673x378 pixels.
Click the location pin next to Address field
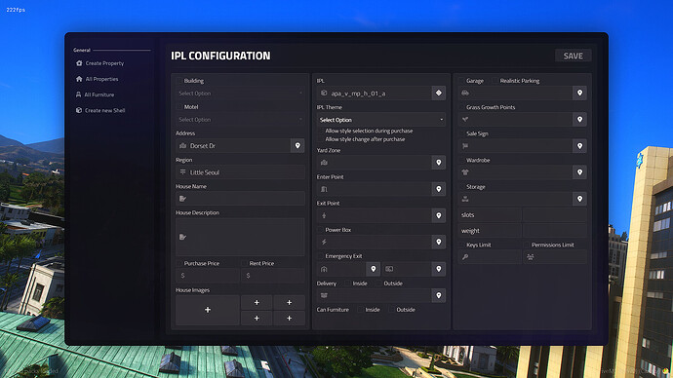tap(297, 146)
